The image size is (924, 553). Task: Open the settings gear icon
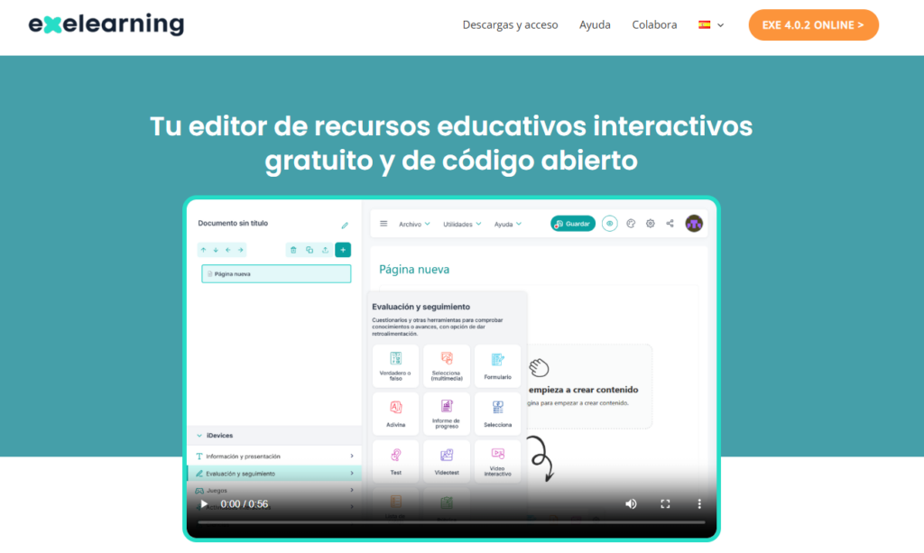650,224
